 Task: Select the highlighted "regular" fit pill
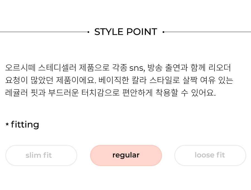(x=126, y=155)
